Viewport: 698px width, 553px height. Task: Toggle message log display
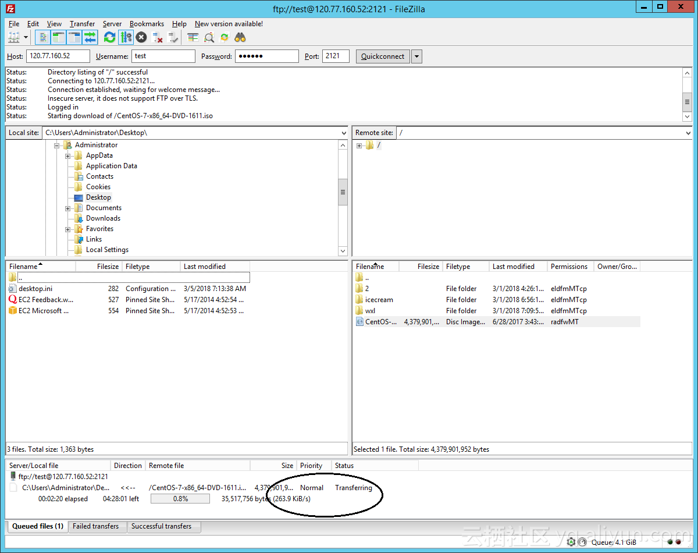tap(42, 37)
